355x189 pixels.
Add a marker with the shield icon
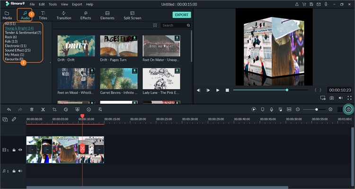(x=263, y=109)
